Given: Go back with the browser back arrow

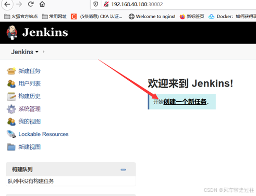Looking at the screenshot, I should 7,4.
